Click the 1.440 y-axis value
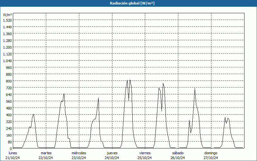Screen dimensions: 257x161 pyautogui.click(x=7, y=27)
